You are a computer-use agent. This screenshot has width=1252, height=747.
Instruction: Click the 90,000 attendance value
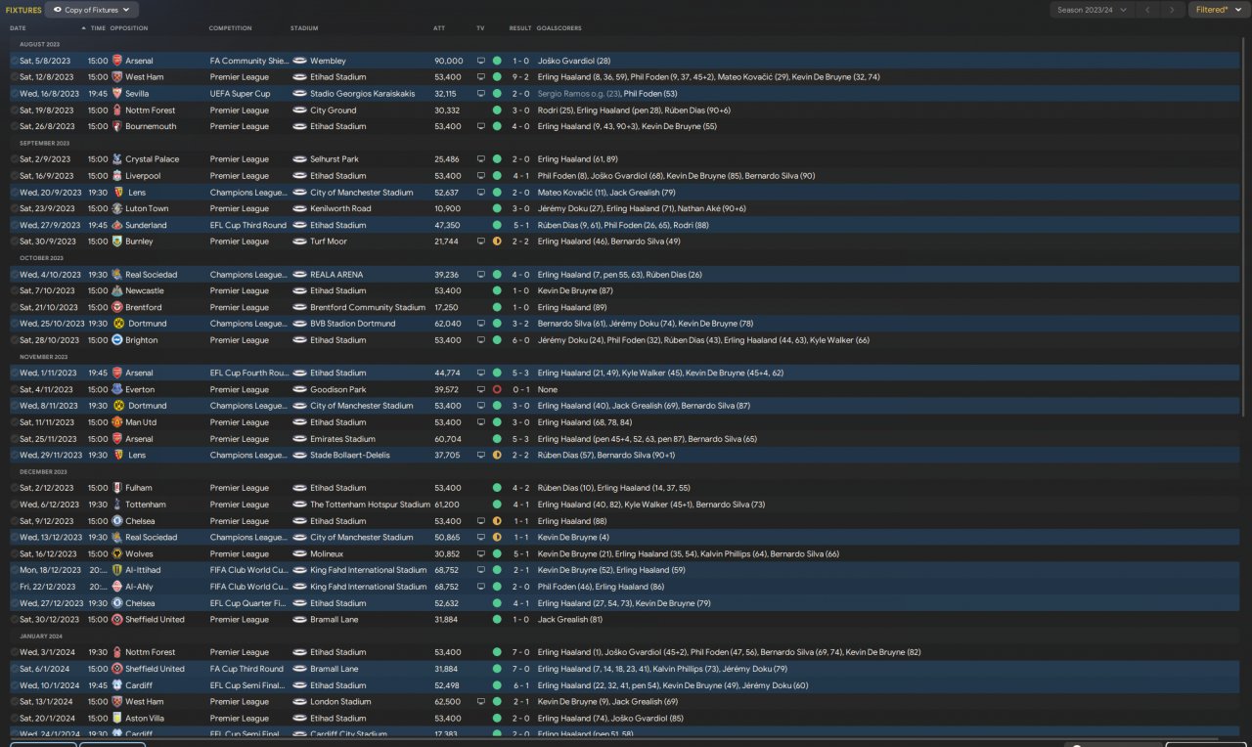tap(449, 61)
